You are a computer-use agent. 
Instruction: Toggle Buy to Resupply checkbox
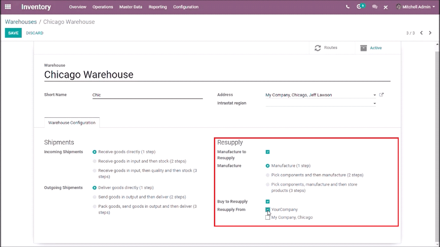point(268,202)
